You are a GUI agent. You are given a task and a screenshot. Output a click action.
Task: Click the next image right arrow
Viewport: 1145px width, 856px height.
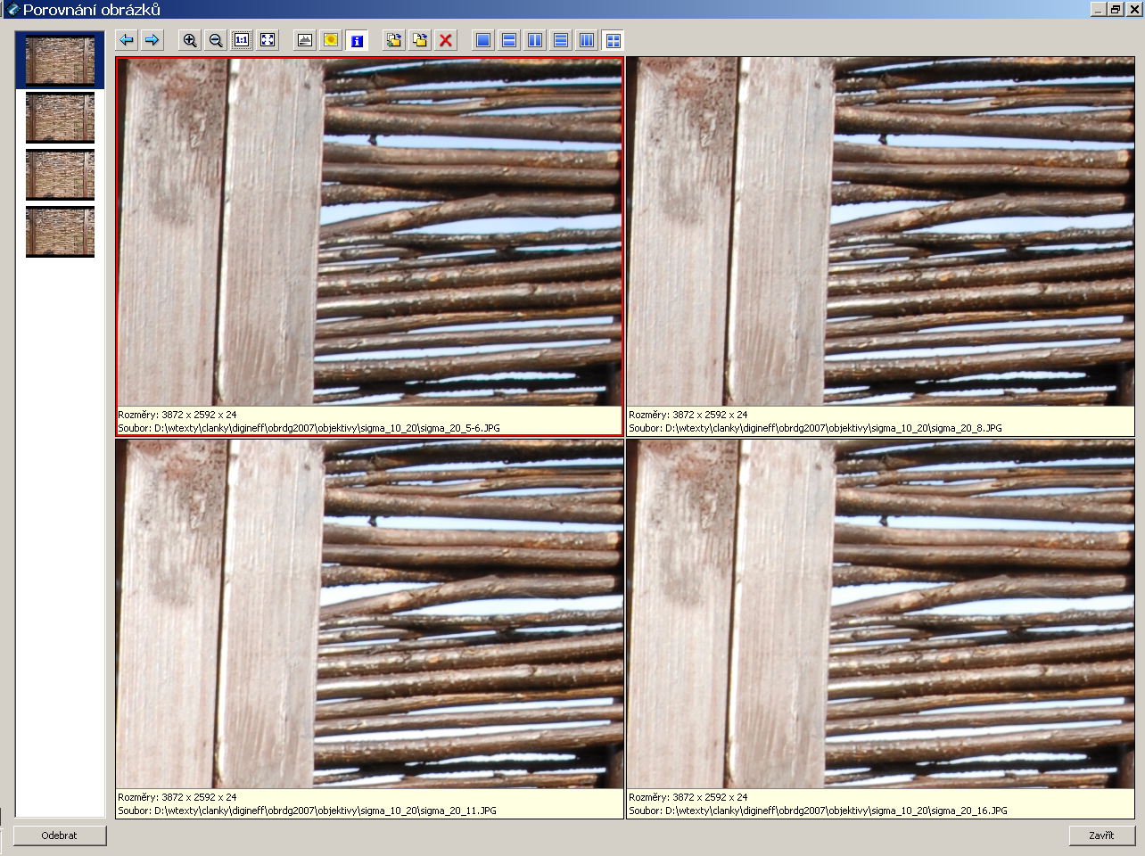(152, 40)
